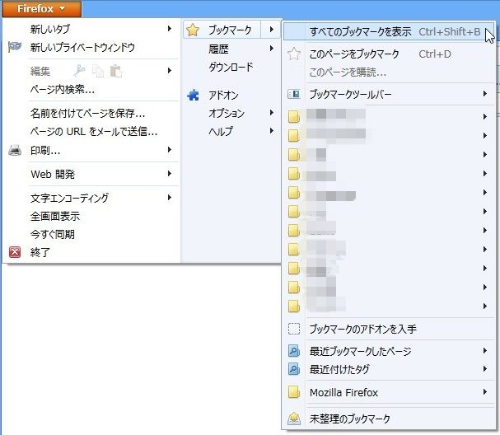Click the star icon beside ブックマーク

pyautogui.click(x=193, y=30)
